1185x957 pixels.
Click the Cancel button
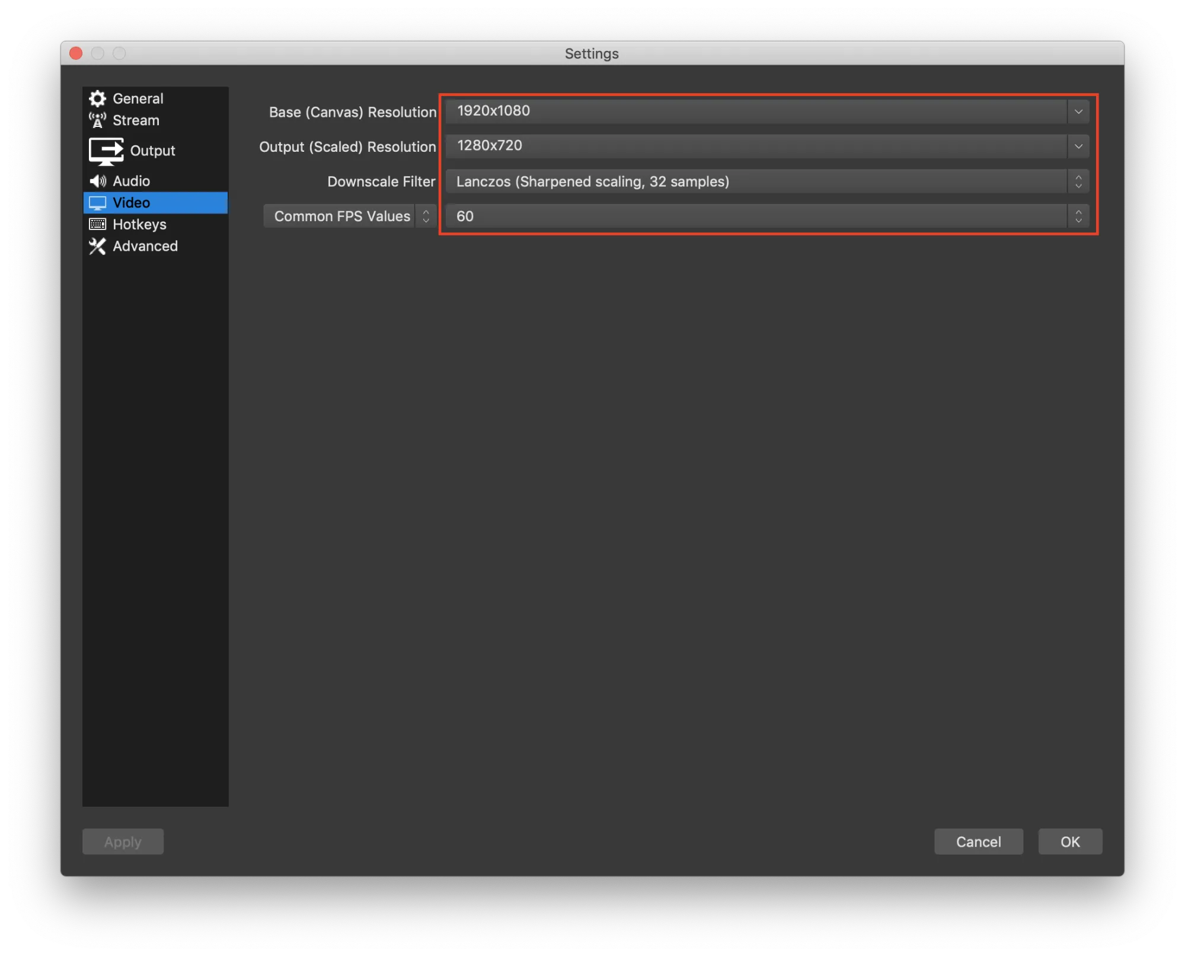coord(978,841)
